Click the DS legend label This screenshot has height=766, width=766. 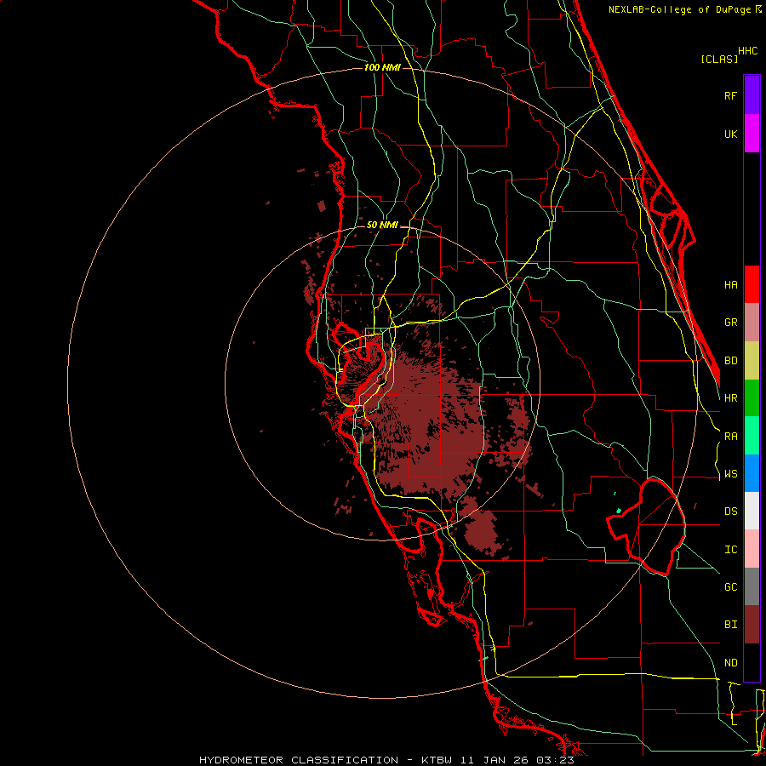pos(730,512)
